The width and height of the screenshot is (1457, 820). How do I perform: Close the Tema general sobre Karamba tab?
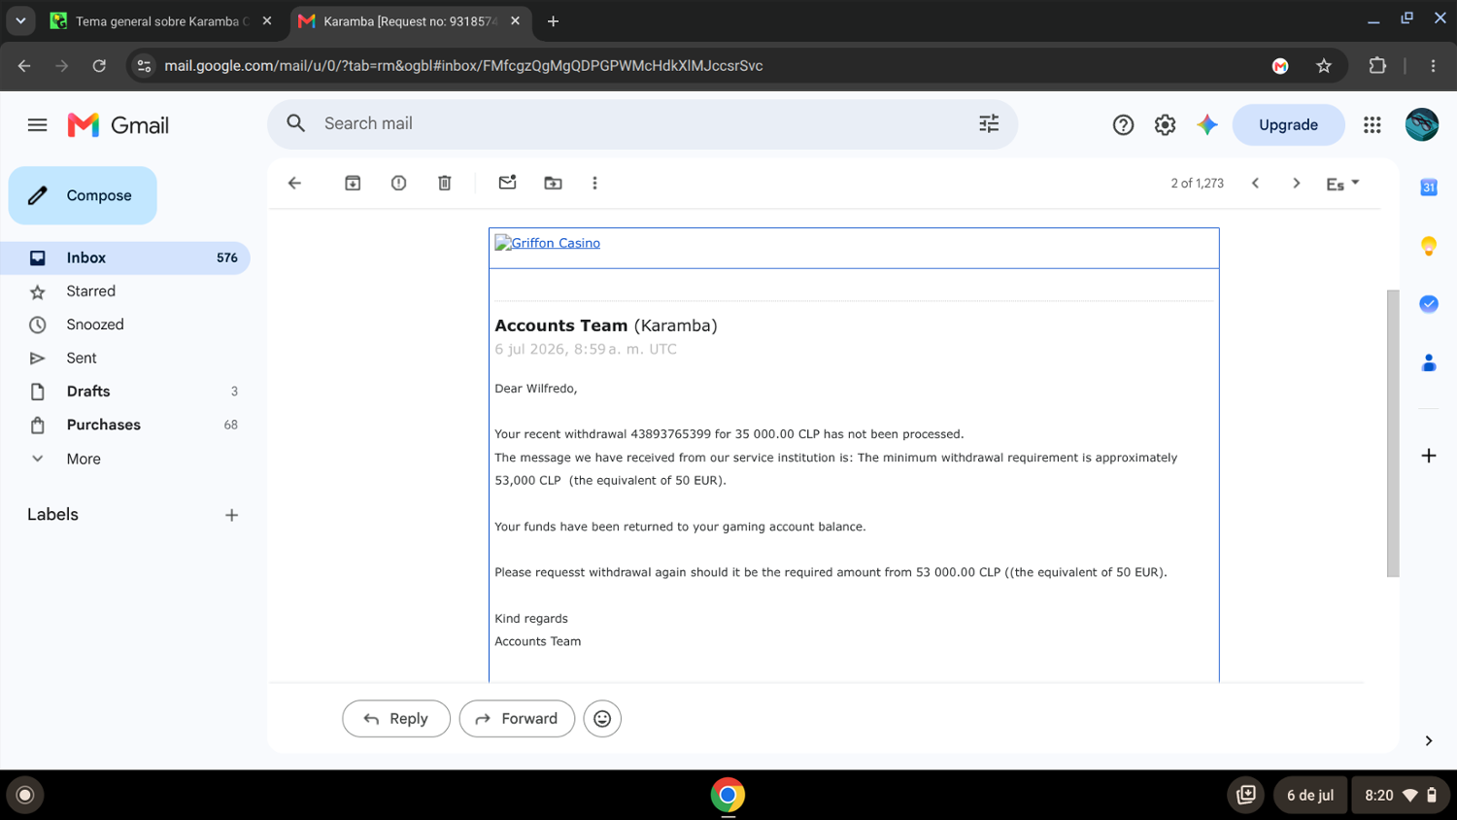tap(267, 20)
